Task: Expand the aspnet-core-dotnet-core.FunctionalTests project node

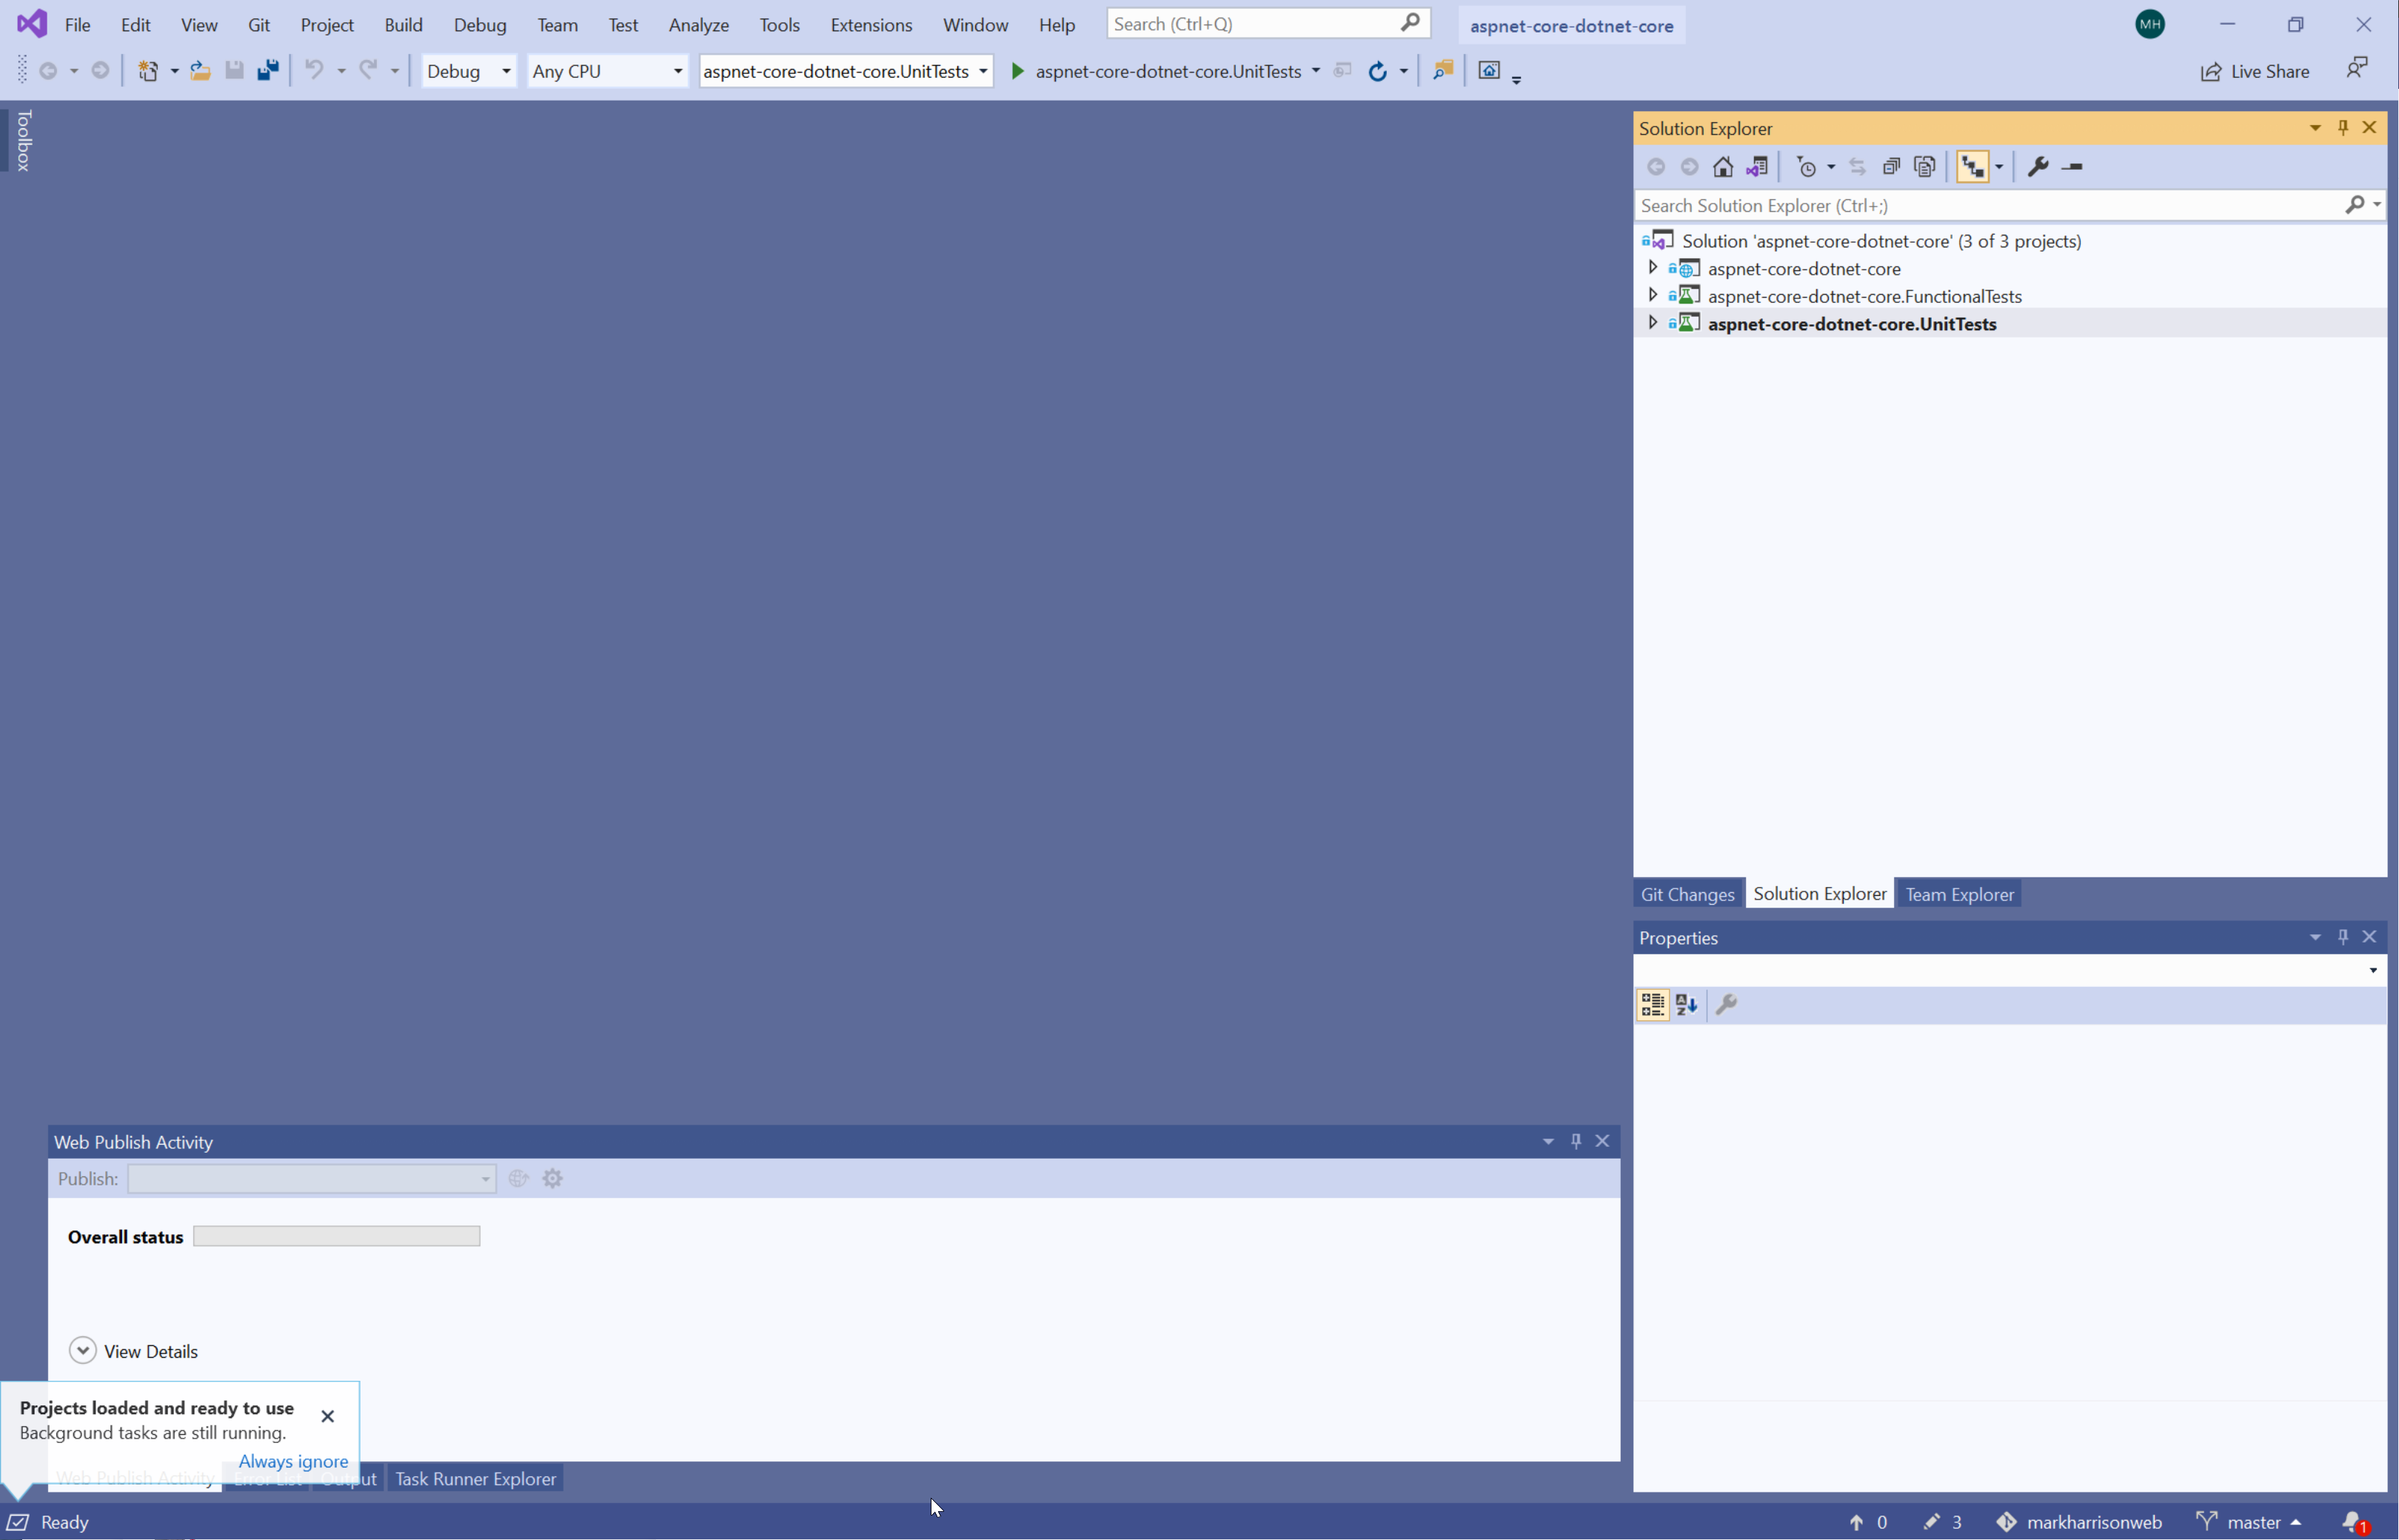Action: (1652, 295)
